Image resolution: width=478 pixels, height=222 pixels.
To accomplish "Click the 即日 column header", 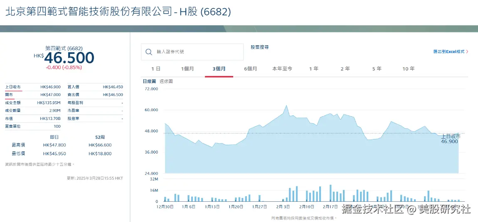I will coord(54,137).
